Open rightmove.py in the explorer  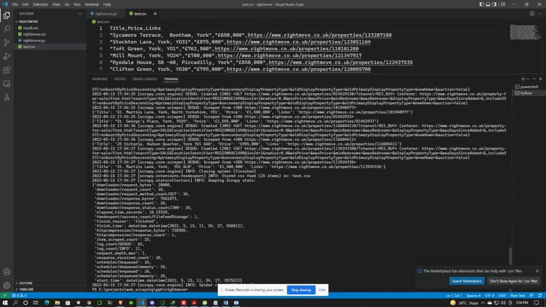point(50,40)
